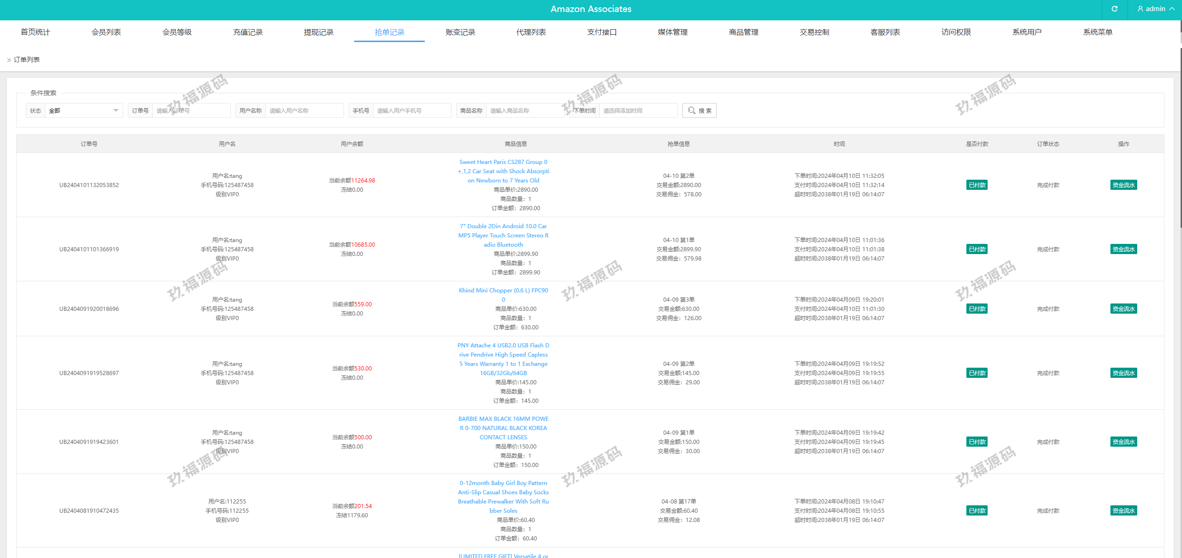This screenshot has width=1182, height=558.
Task: Click 资金流水 button for order UB2404101132053852
Action: [1123, 185]
